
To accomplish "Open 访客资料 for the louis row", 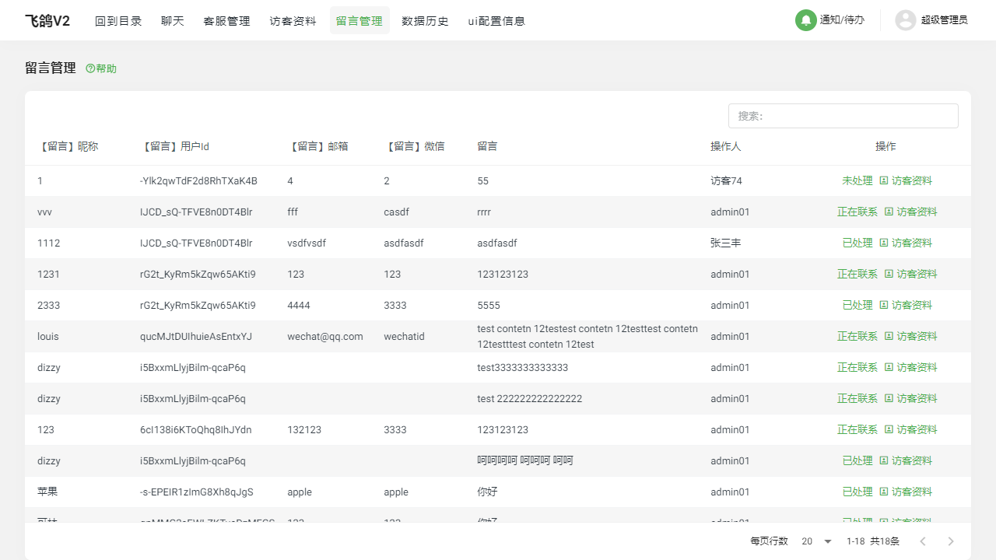I will click(x=910, y=336).
